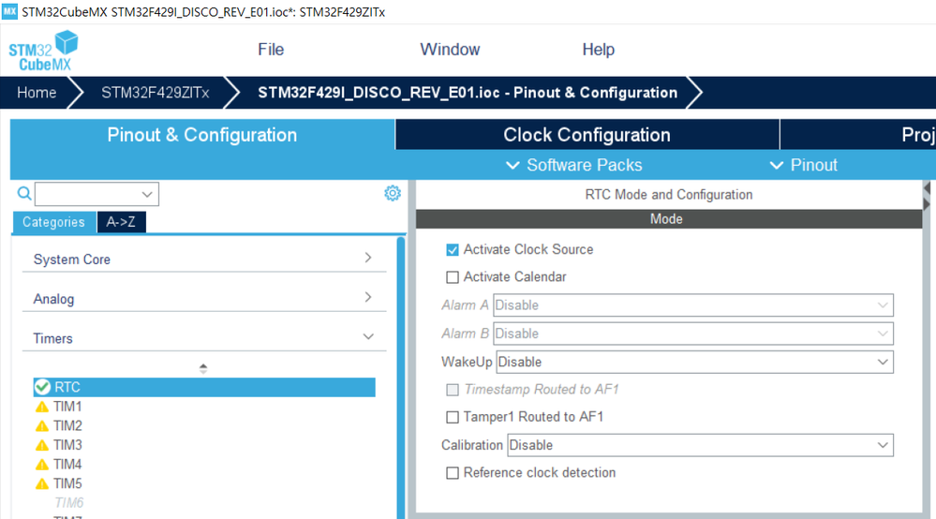Toggle Tamper1 Routed to AF1
Viewport: 936px width, 519px height.
click(x=453, y=416)
